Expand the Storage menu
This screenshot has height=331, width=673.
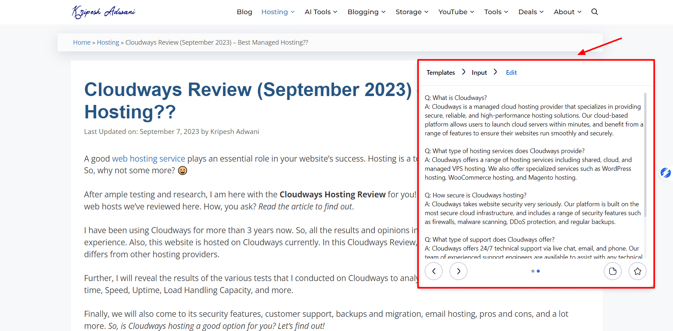click(x=412, y=12)
